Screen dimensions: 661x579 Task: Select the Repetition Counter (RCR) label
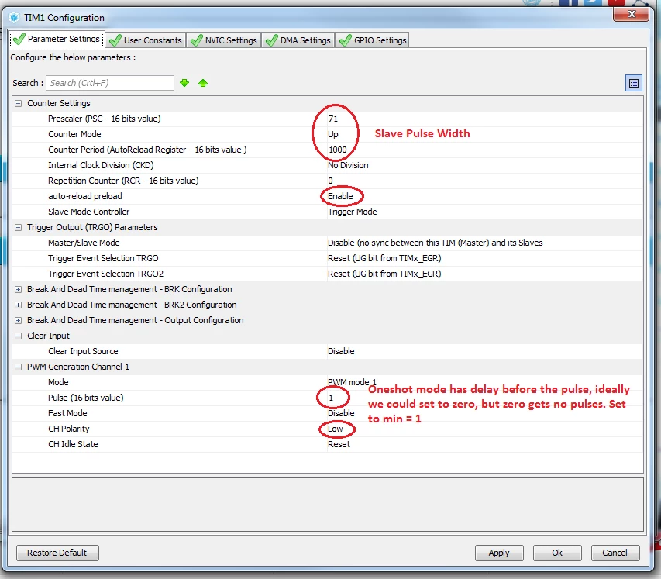point(123,181)
